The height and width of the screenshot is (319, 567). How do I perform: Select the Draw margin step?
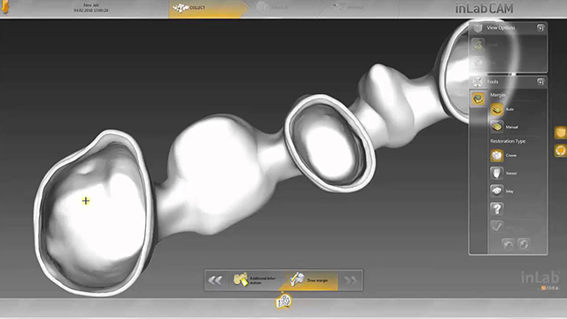(x=309, y=280)
